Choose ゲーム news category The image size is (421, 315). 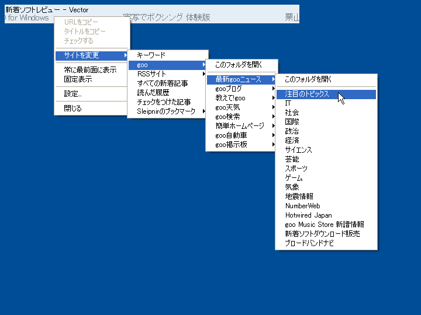click(x=326, y=178)
